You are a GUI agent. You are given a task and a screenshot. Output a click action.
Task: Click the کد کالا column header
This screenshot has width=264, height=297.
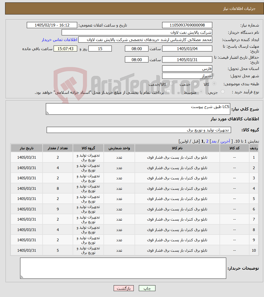point(235,148)
